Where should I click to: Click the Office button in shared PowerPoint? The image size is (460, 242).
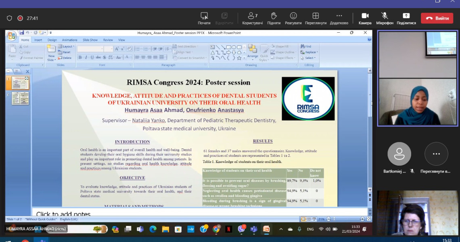[x=12, y=36]
